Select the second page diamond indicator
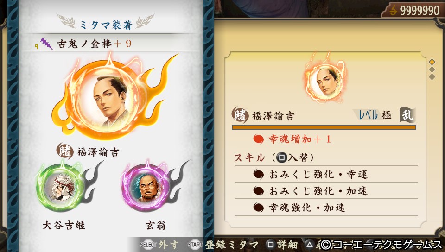The image size is (445, 252). click(432, 69)
